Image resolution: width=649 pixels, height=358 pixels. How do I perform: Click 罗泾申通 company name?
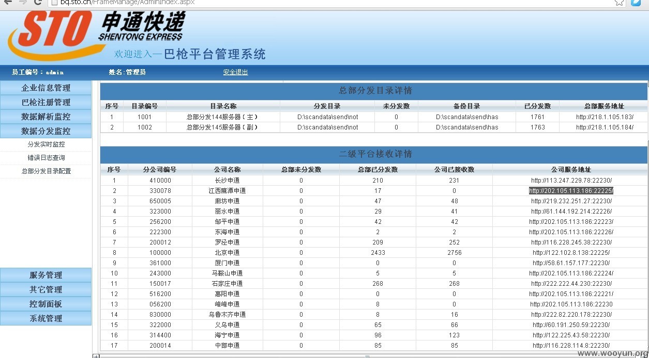(x=227, y=242)
